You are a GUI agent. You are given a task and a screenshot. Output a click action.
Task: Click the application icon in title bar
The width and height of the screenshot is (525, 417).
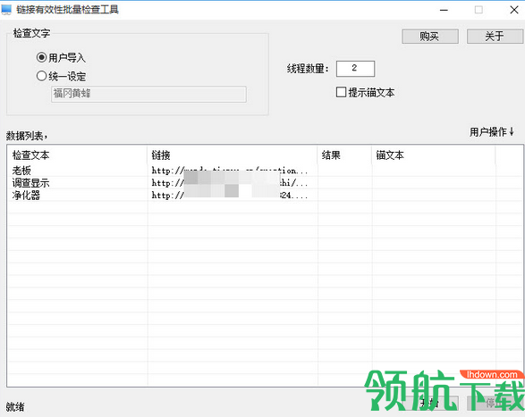pyautogui.click(x=6, y=10)
